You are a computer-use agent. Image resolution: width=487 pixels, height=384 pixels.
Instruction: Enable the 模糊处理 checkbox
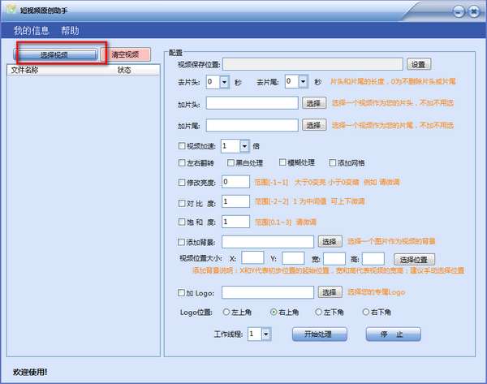pyautogui.click(x=282, y=162)
